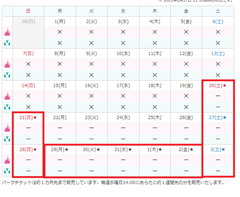
Task: Select the date 19(金)
Action: point(186,85)
